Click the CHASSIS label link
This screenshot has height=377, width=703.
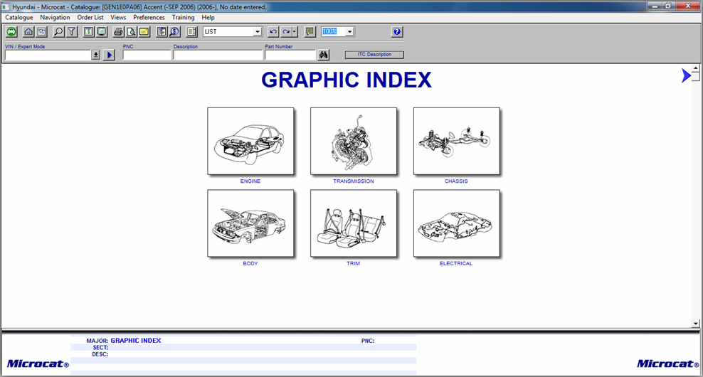click(456, 181)
